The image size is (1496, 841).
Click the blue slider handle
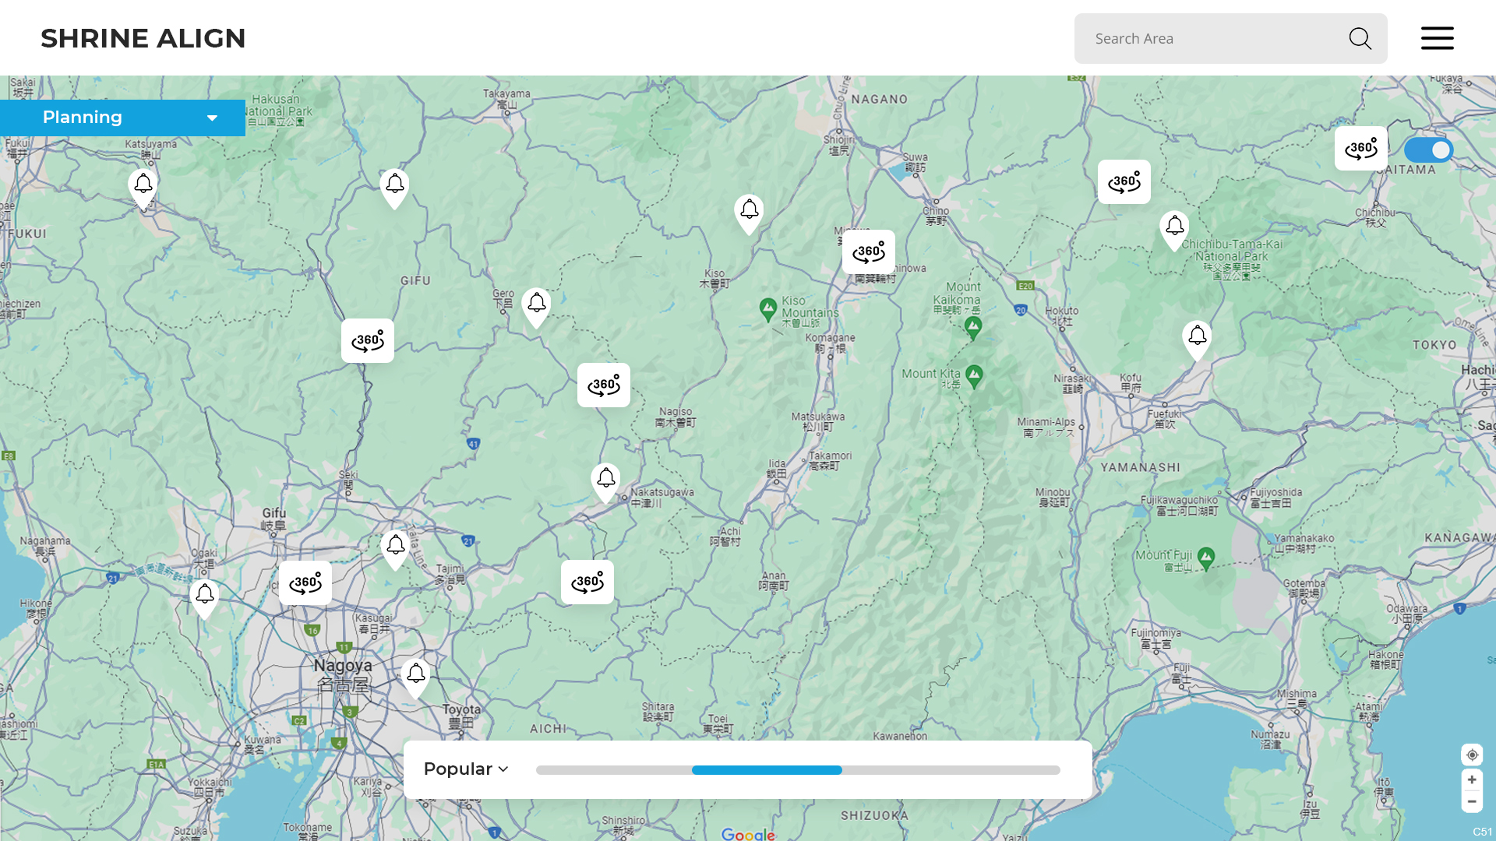click(x=767, y=770)
